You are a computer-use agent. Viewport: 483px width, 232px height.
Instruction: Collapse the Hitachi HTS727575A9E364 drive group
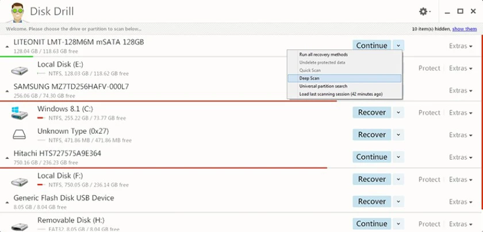point(7,158)
